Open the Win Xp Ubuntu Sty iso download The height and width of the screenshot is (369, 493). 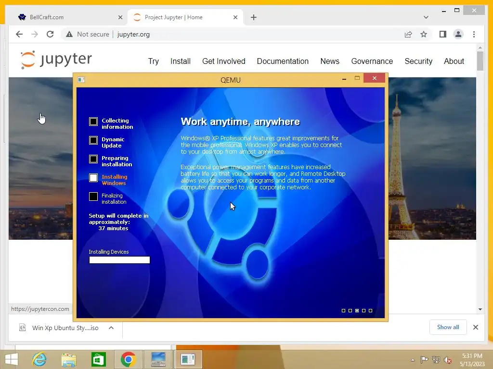coord(65,328)
